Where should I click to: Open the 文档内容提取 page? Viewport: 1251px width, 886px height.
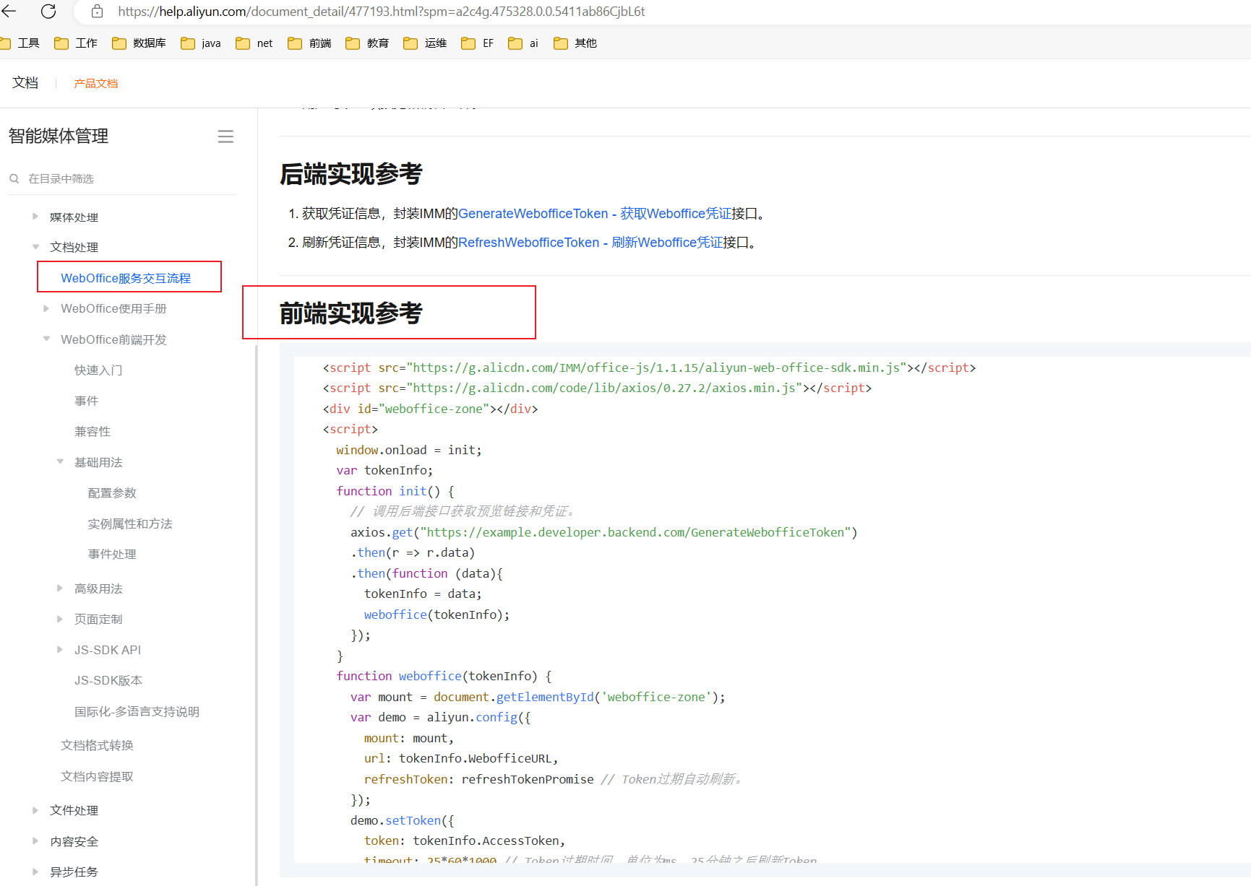(97, 776)
